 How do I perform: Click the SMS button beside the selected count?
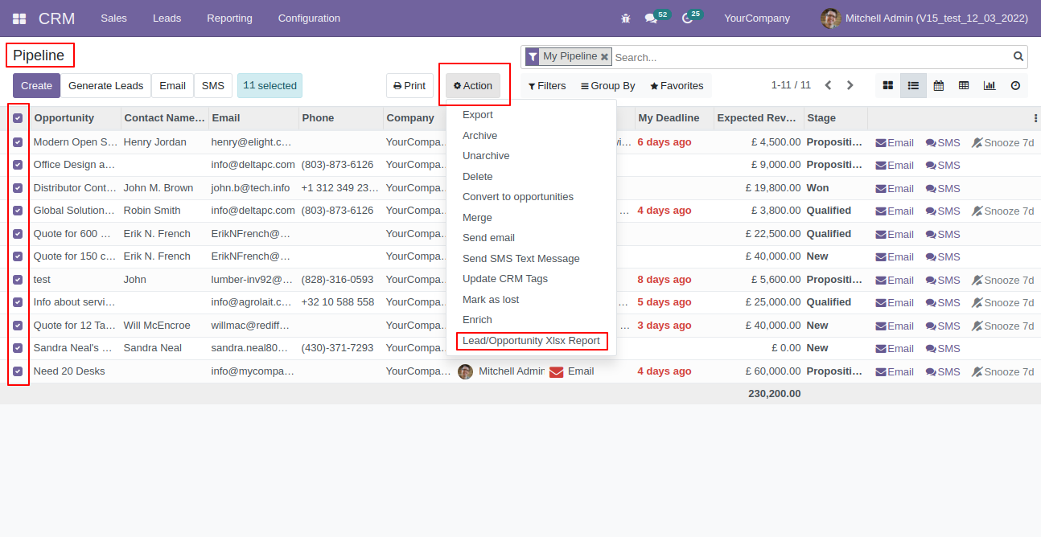pos(213,86)
